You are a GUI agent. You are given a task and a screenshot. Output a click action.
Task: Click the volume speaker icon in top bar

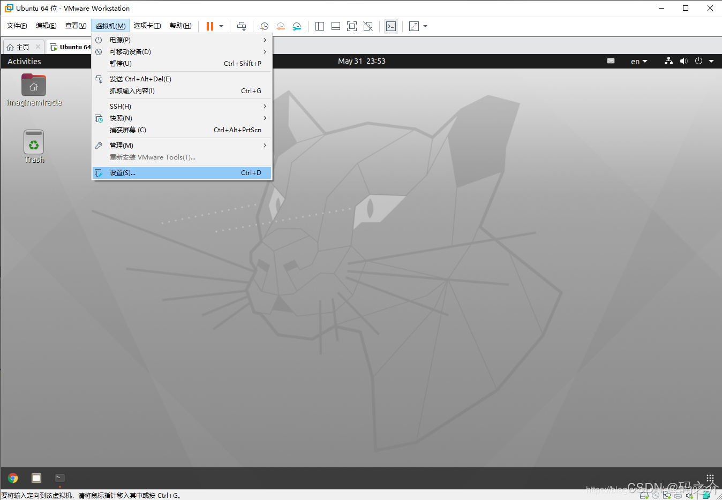683,61
